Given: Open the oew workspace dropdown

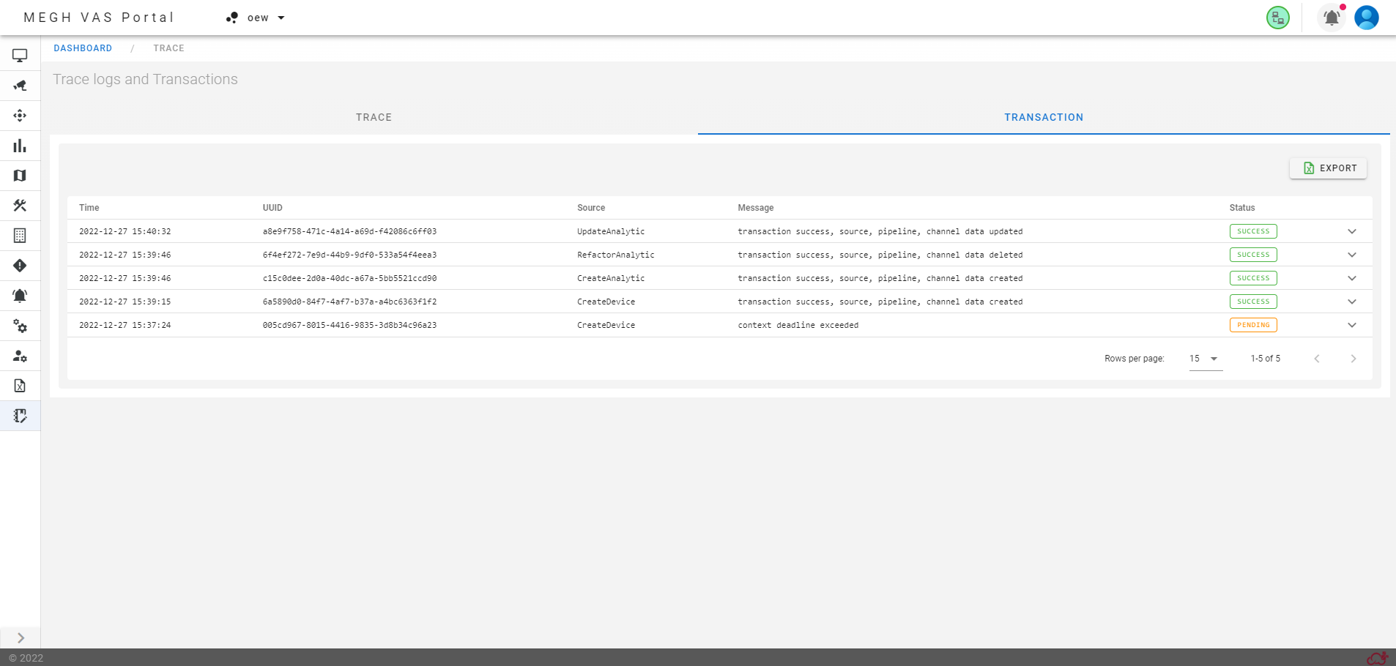Looking at the screenshot, I should point(255,17).
